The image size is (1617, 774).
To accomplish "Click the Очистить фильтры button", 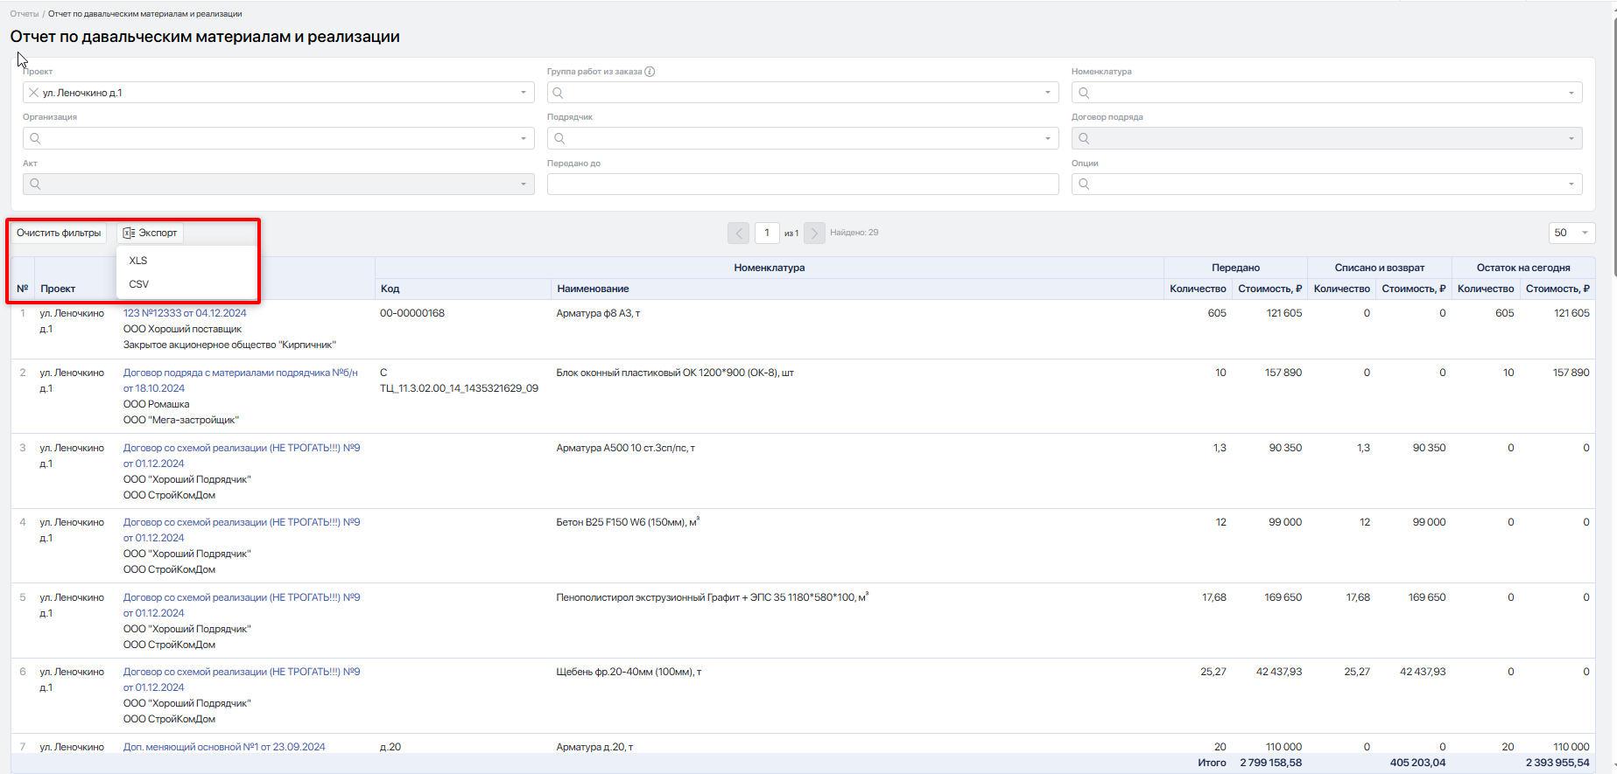I will coord(59,233).
